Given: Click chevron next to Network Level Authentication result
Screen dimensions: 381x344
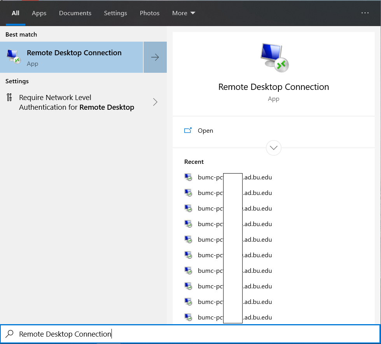Looking at the screenshot, I should [155, 102].
